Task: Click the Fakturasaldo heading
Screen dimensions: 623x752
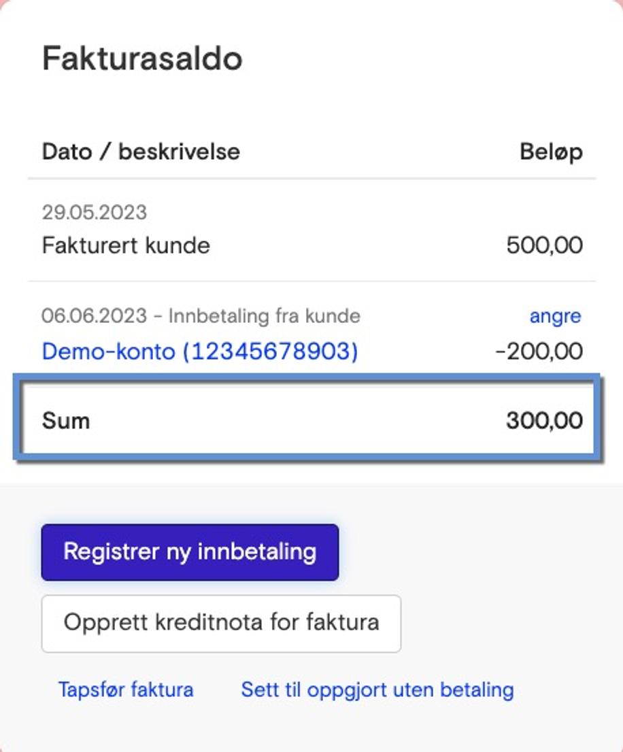Action: [x=142, y=58]
